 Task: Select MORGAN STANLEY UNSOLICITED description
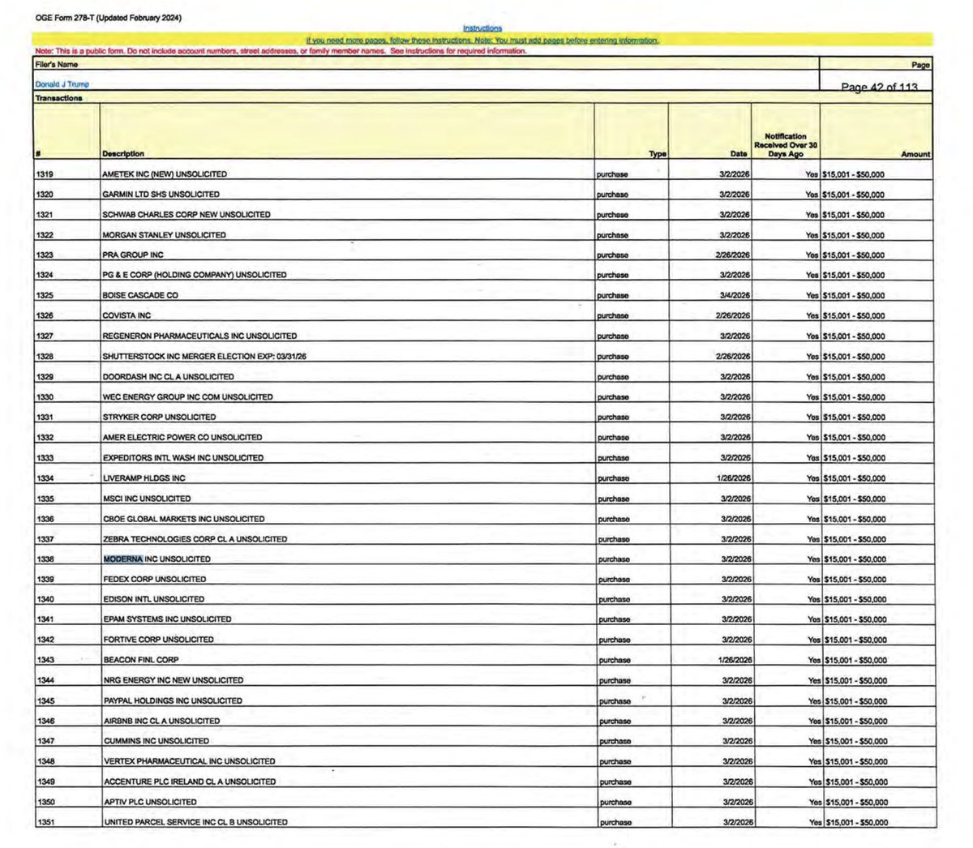[164, 235]
